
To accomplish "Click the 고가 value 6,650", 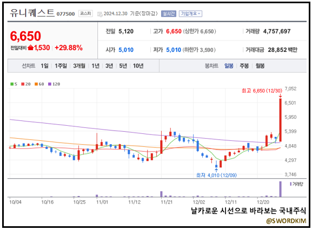I will pos(174,31).
